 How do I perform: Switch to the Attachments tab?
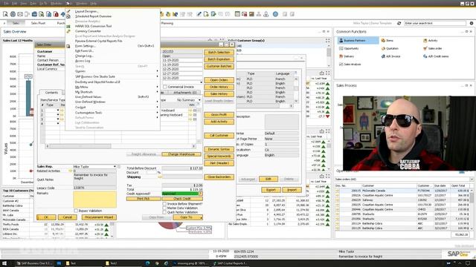[185, 92]
